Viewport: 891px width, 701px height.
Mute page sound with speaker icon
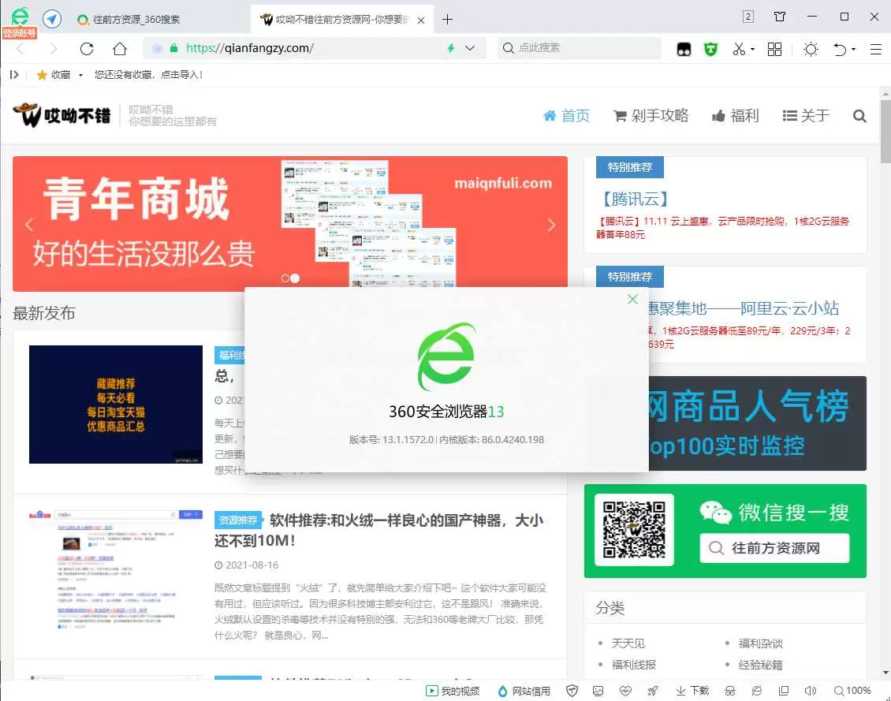(811, 691)
